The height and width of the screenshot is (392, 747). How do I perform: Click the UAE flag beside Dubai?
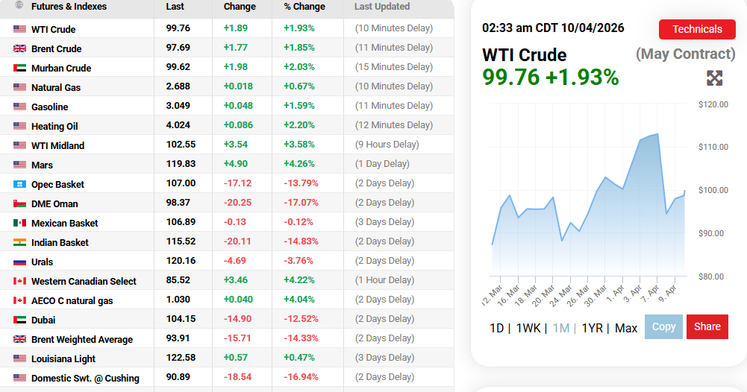[x=19, y=320]
